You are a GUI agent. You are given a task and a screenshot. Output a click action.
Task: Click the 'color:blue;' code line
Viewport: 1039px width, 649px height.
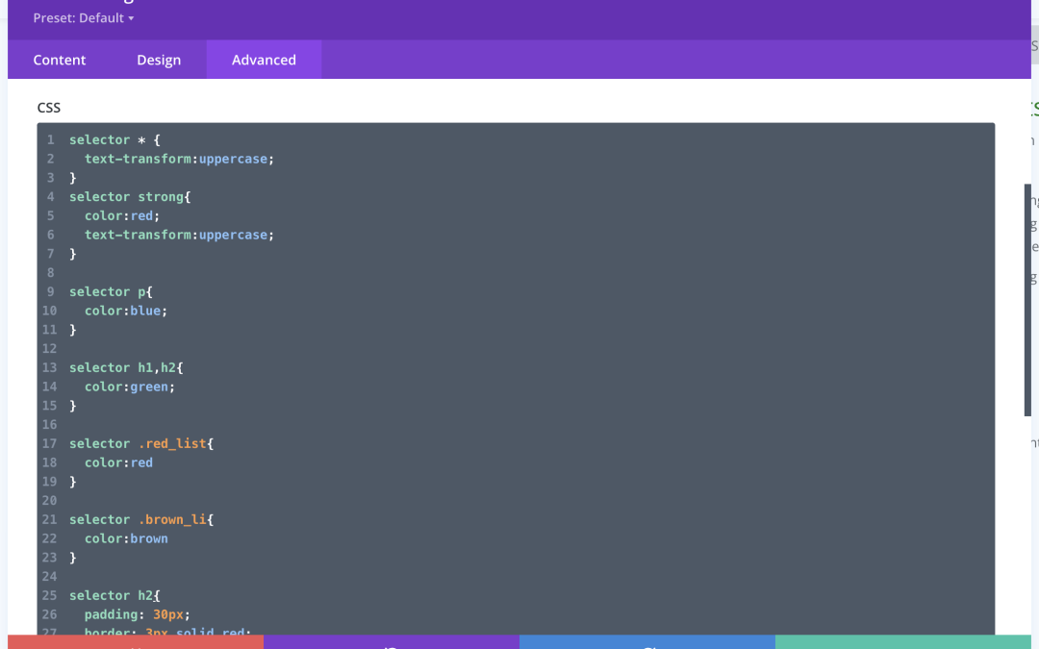[x=126, y=311]
